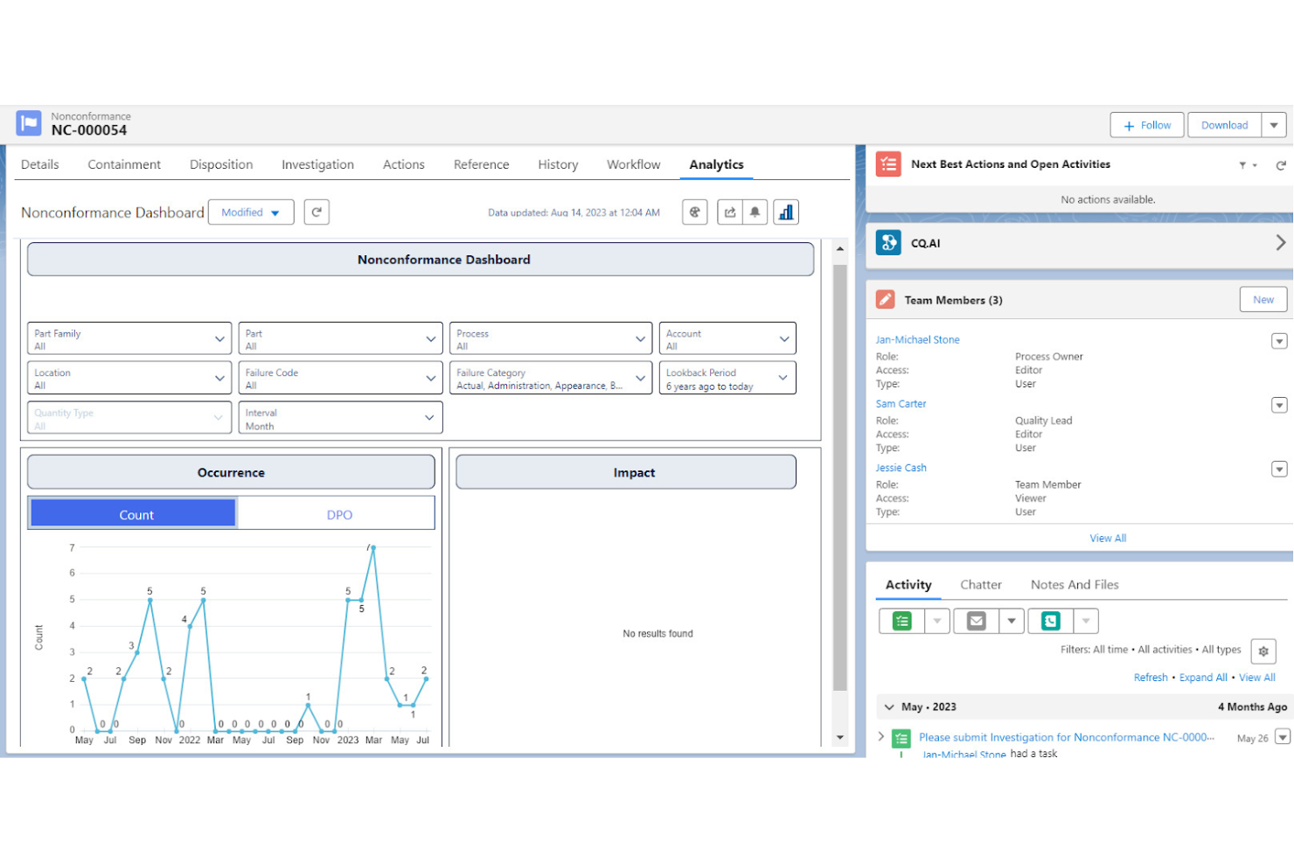Share or export the Nonconformance Dashboard
The image size is (1294, 863).
(729, 212)
